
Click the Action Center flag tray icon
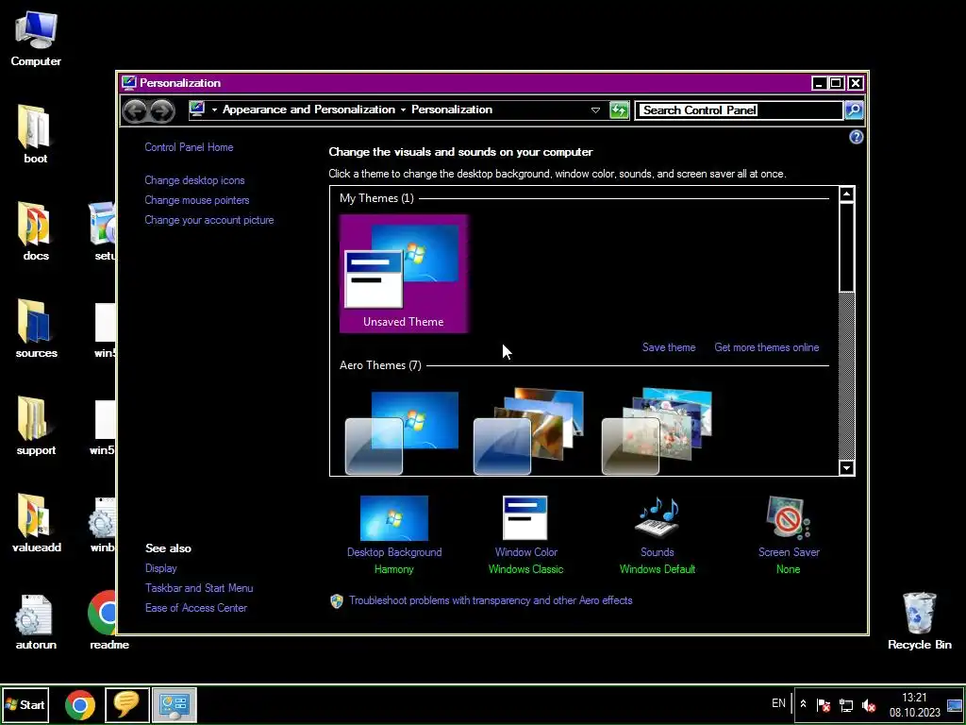click(823, 704)
